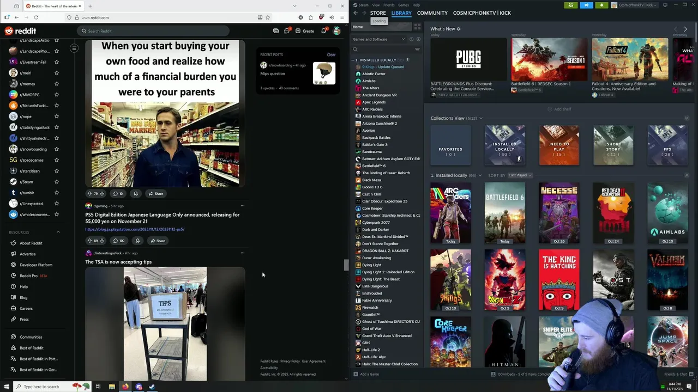Open options menu on r/gaming post
This screenshot has width=698, height=392.
coord(243,206)
